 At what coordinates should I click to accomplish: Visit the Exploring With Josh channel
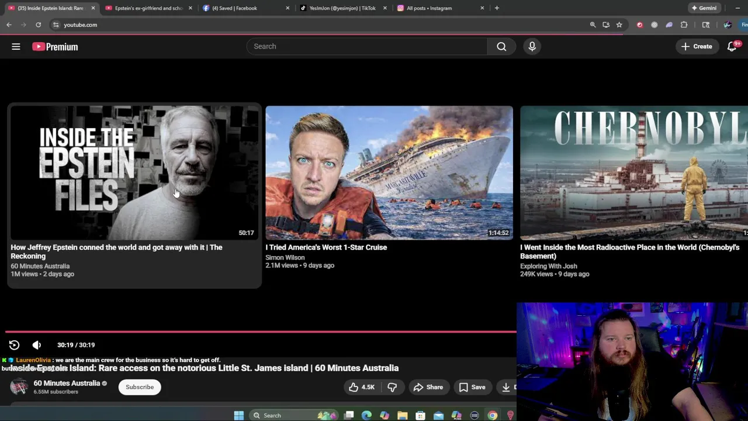[548, 266]
